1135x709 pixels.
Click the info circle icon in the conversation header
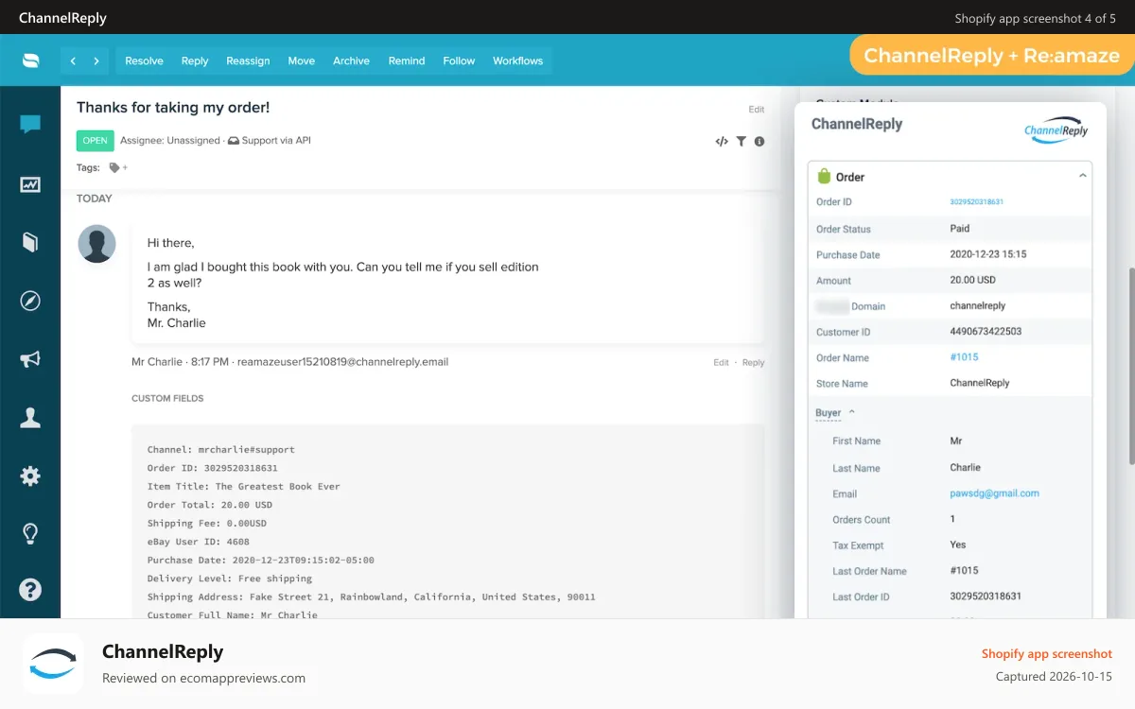coord(760,142)
